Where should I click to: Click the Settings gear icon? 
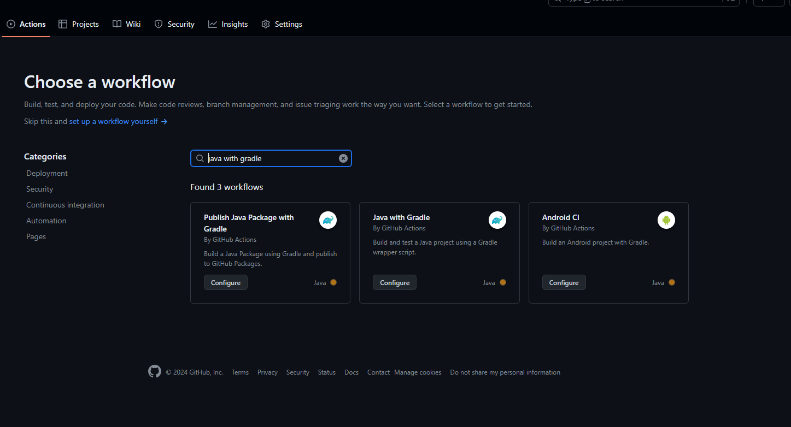(x=266, y=24)
